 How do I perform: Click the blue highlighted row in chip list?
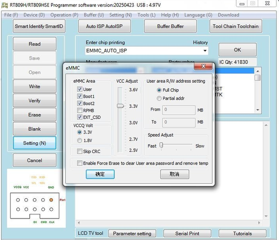click(235, 71)
